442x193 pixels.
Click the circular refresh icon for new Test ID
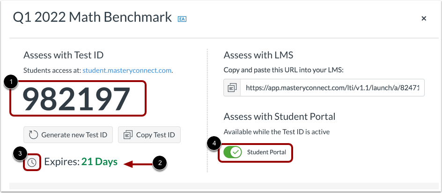coord(34,135)
